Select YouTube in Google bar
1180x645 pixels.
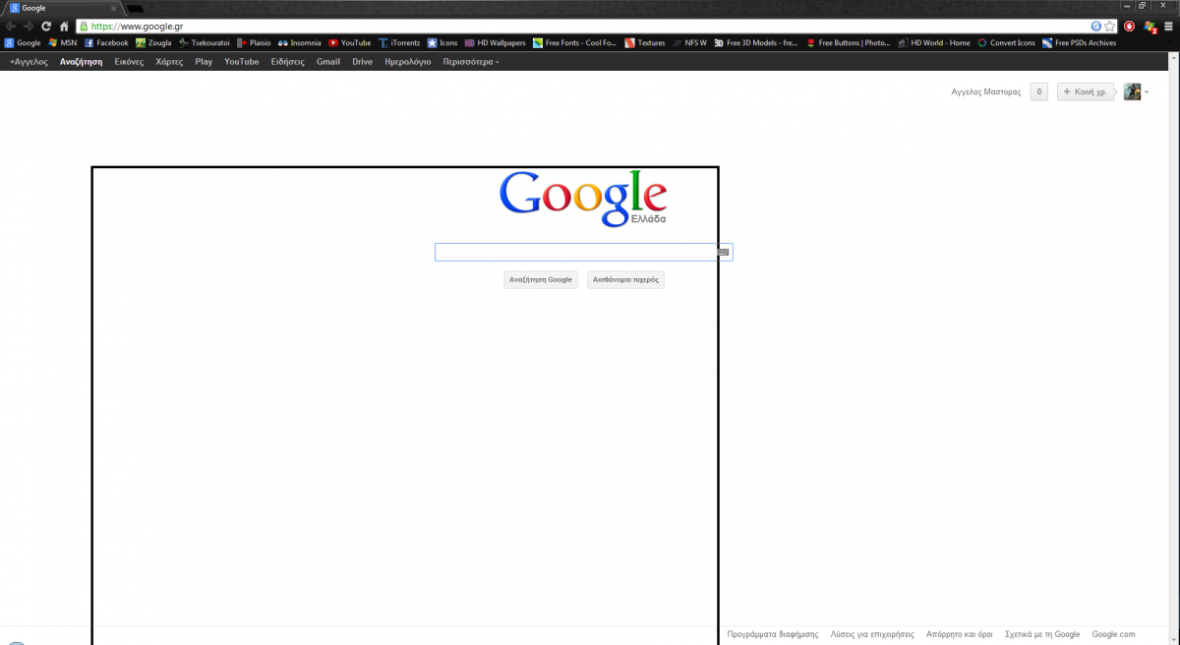pyautogui.click(x=242, y=62)
